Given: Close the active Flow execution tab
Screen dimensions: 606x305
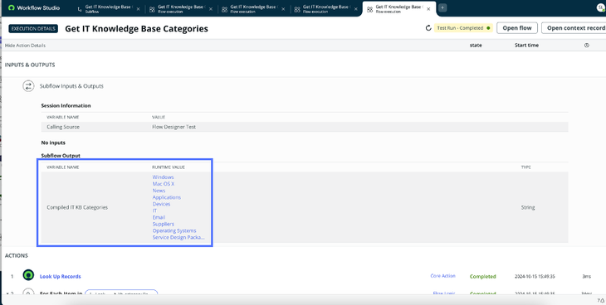Looking at the screenshot, I should pos(428,9).
